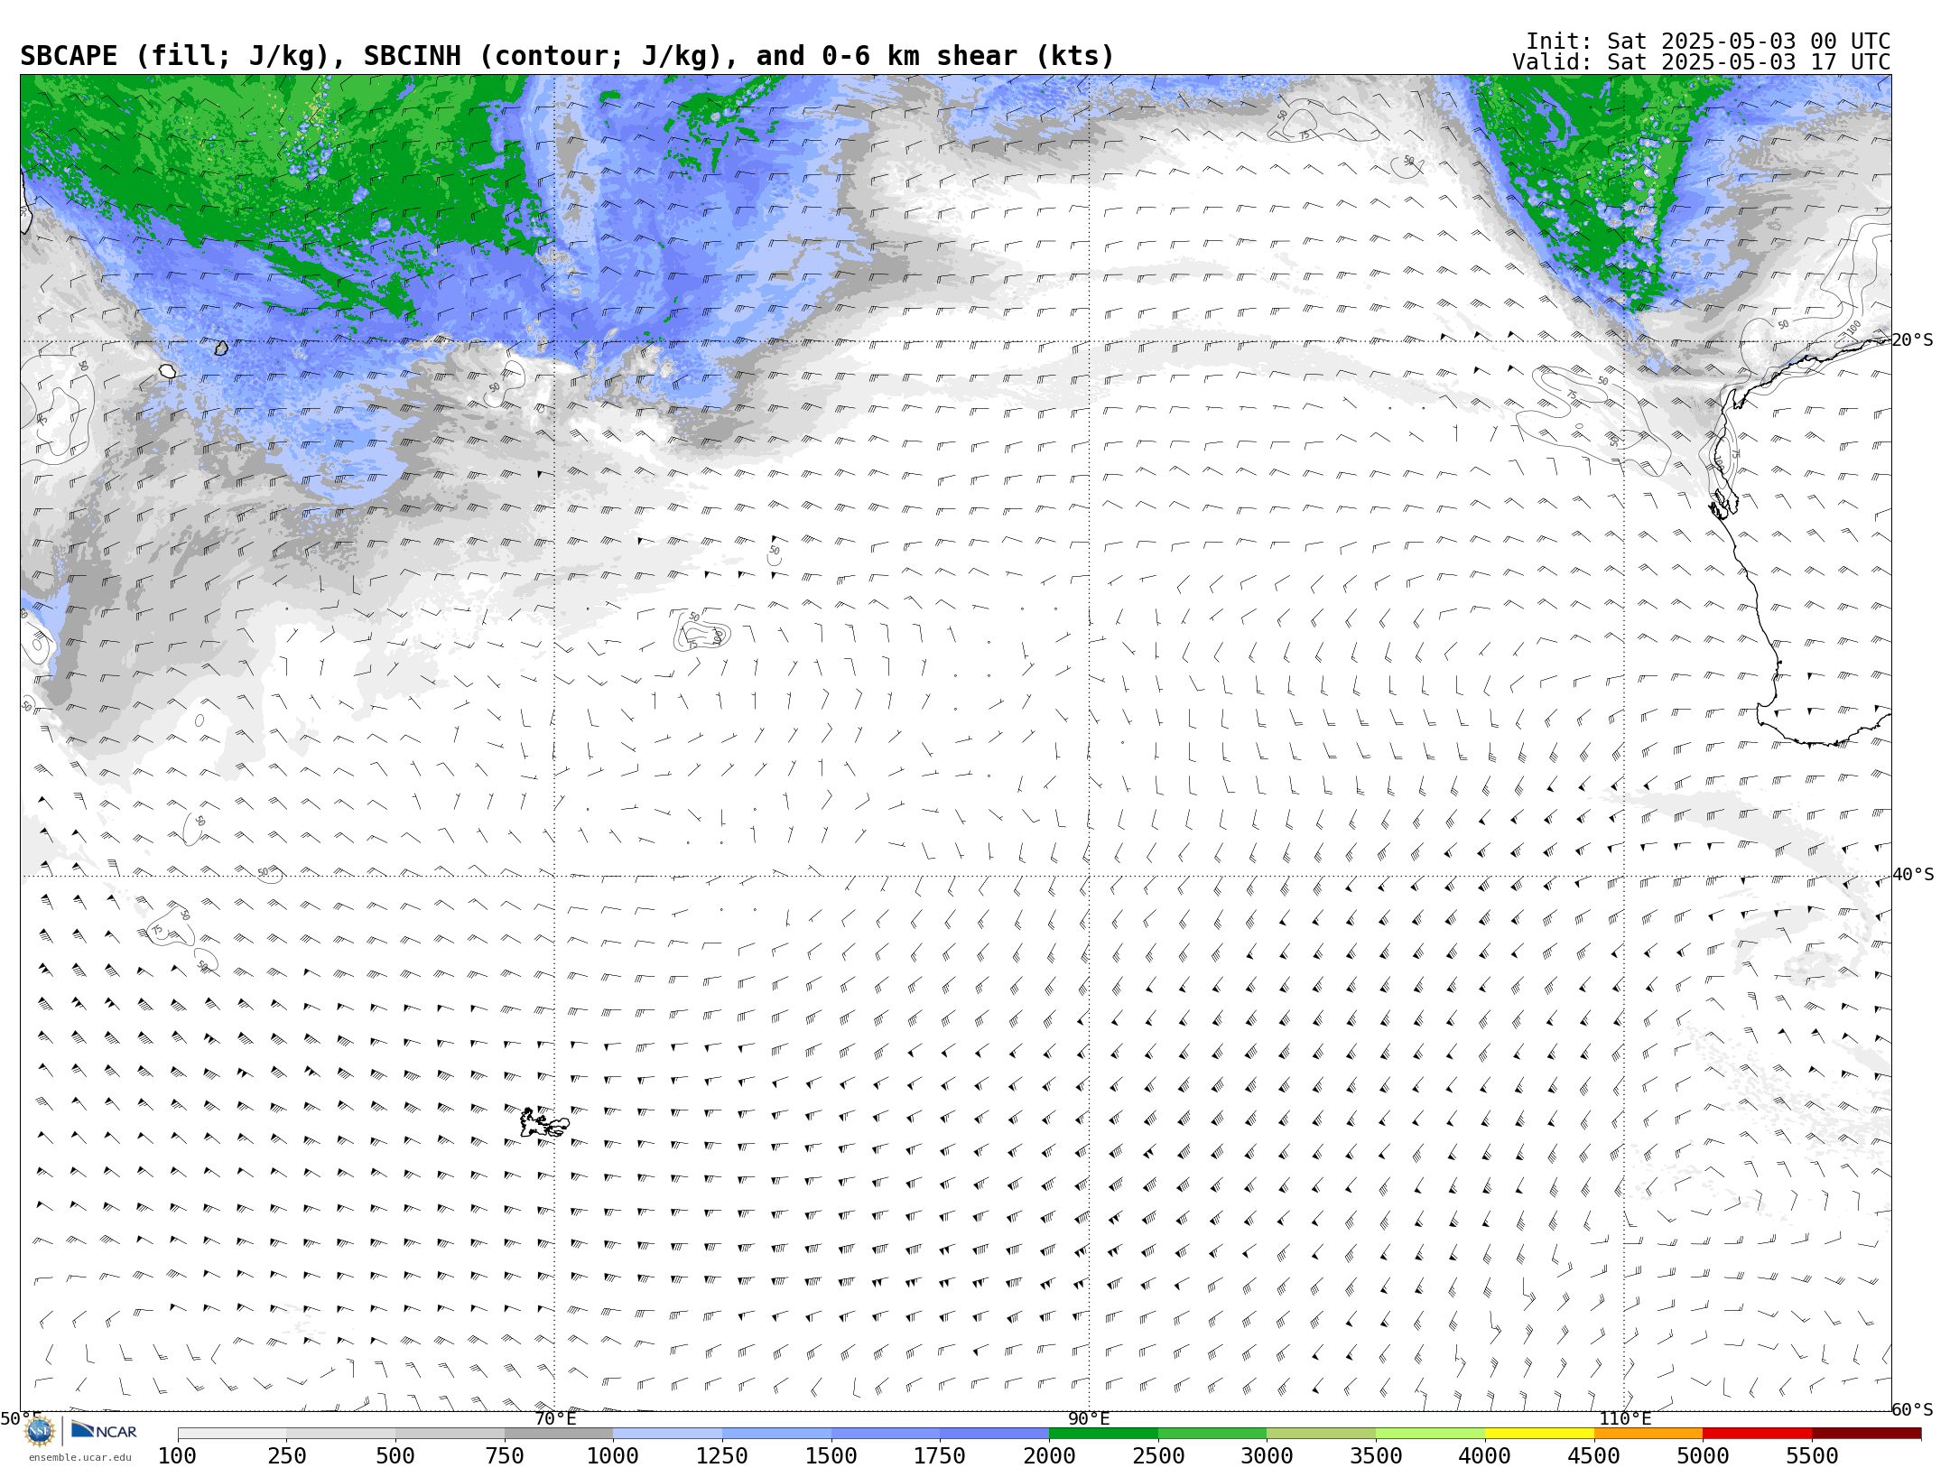Click the 5000 colorbar tick label
This screenshot has height=1468, width=1950.
(1703, 1456)
